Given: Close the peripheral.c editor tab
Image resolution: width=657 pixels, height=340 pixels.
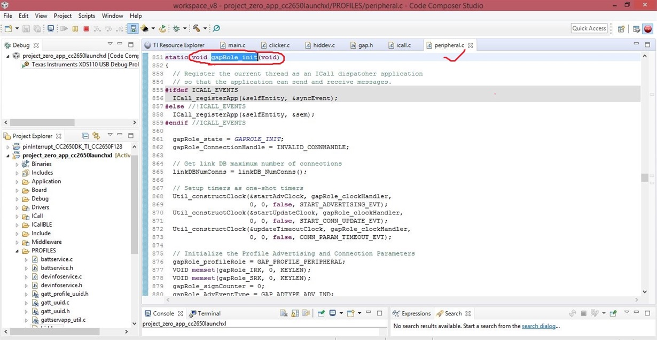Looking at the screenshot, I should (x=471, y=45).
